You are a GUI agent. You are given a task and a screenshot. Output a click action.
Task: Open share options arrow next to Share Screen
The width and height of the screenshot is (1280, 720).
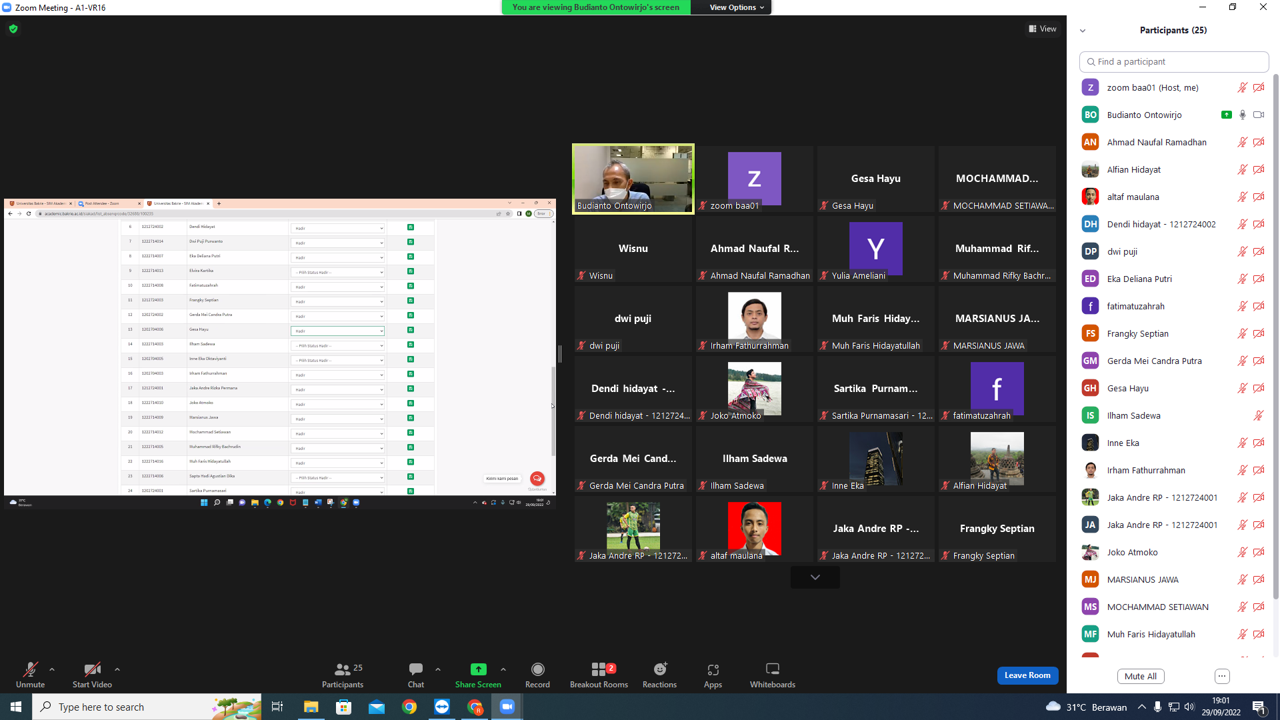pos(503,669)
